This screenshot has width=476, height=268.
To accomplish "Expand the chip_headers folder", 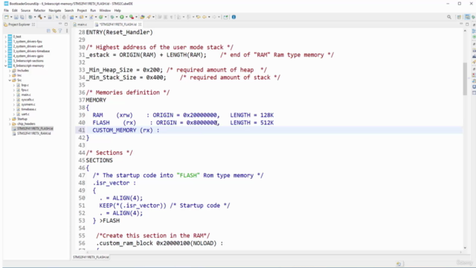I will [x=10, y=124].
